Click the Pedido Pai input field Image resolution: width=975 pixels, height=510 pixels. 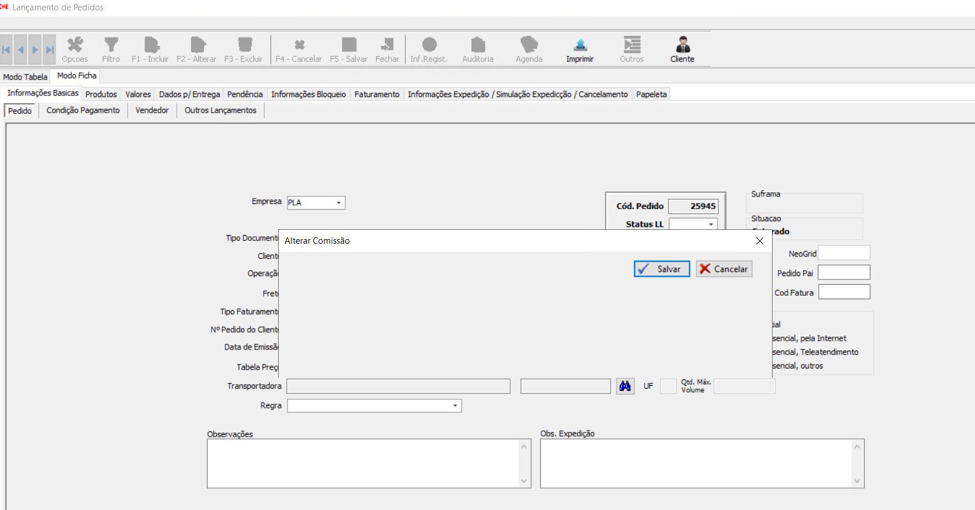[844, 273]
